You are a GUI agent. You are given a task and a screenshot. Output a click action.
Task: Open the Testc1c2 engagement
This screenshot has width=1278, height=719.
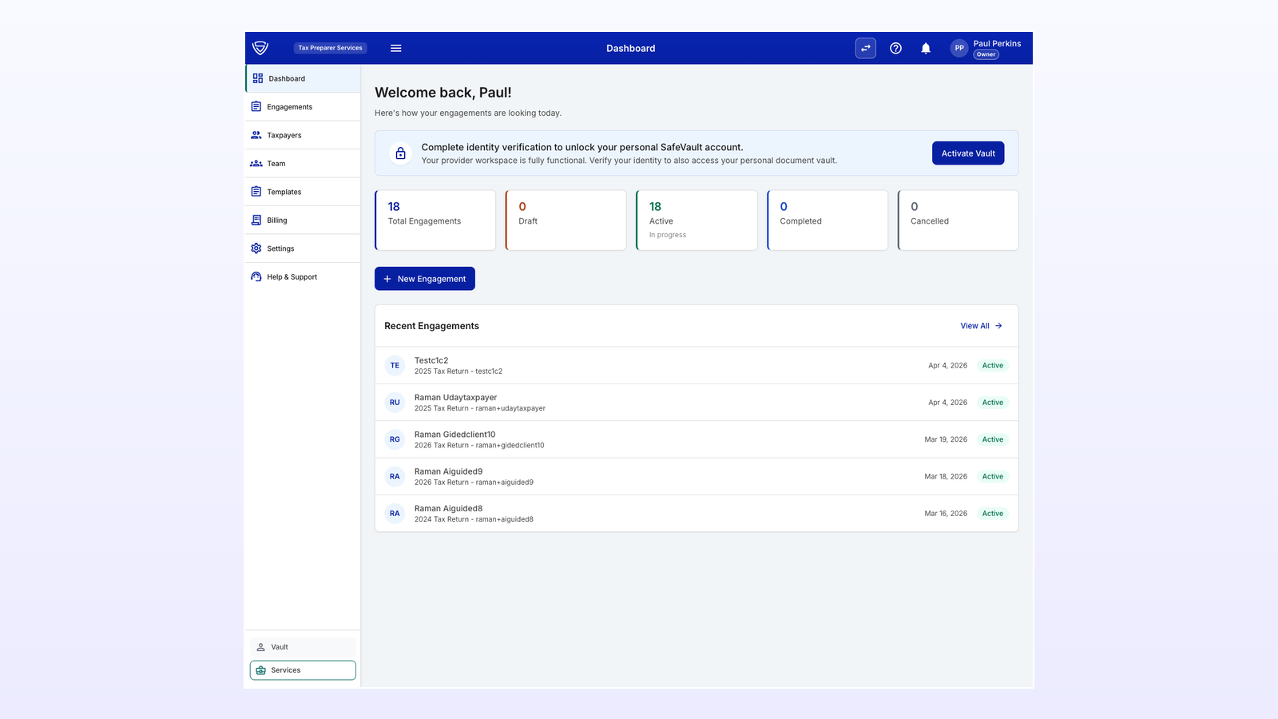click(697, 365)
